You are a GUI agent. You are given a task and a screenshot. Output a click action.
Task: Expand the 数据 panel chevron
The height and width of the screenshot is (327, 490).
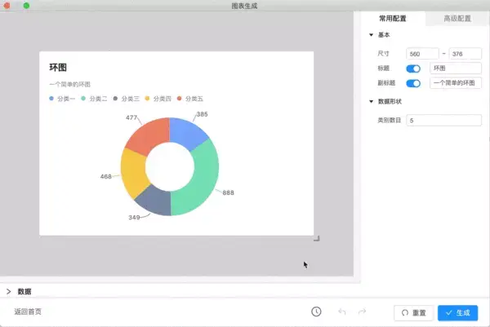point(8,291)
